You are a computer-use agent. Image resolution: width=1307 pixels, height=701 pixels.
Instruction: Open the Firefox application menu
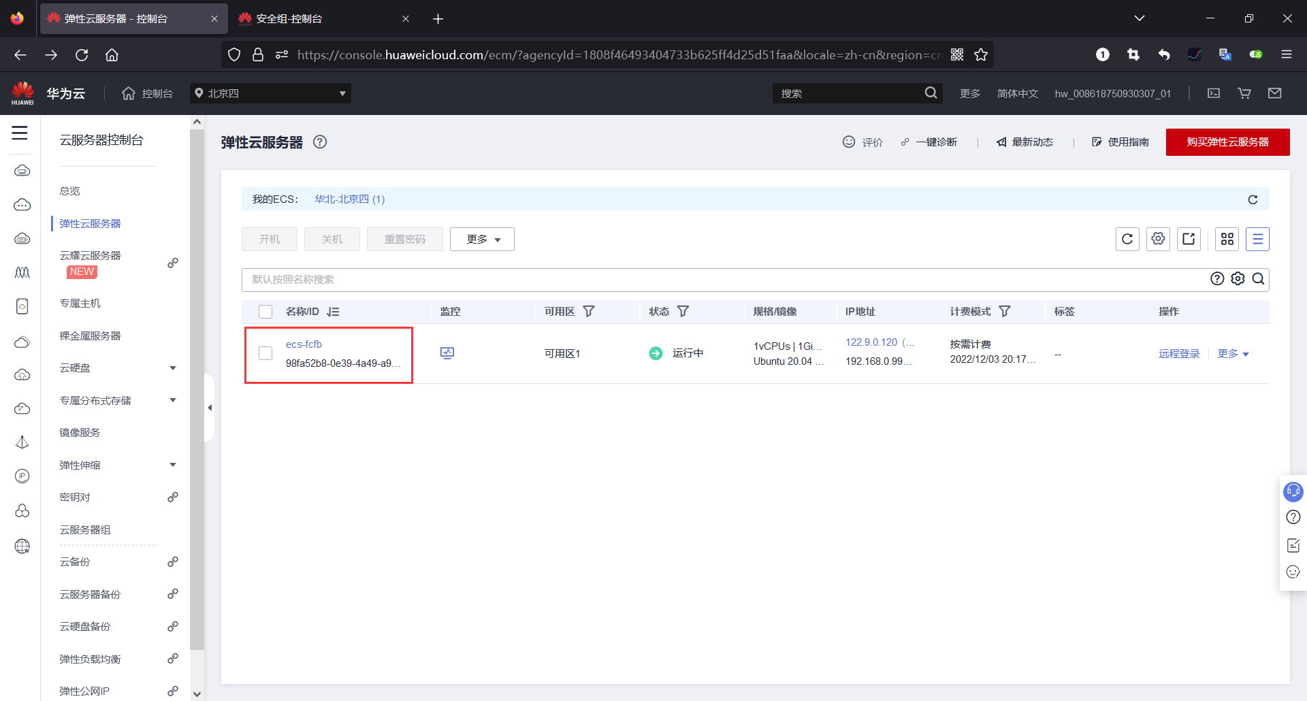click(x=1286, y=54)
